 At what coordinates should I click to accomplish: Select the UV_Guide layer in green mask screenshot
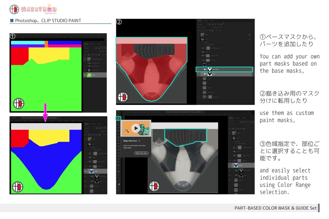click(x=95, y=70)
